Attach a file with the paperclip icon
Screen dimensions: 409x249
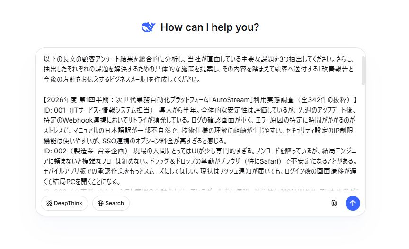coord(334,203)
